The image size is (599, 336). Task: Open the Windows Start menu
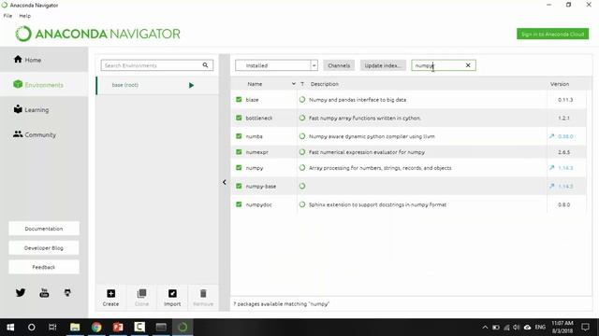(10, 328)
